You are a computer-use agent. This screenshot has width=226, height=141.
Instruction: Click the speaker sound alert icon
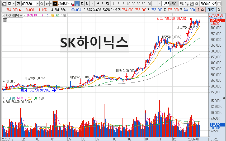(47, 4)
